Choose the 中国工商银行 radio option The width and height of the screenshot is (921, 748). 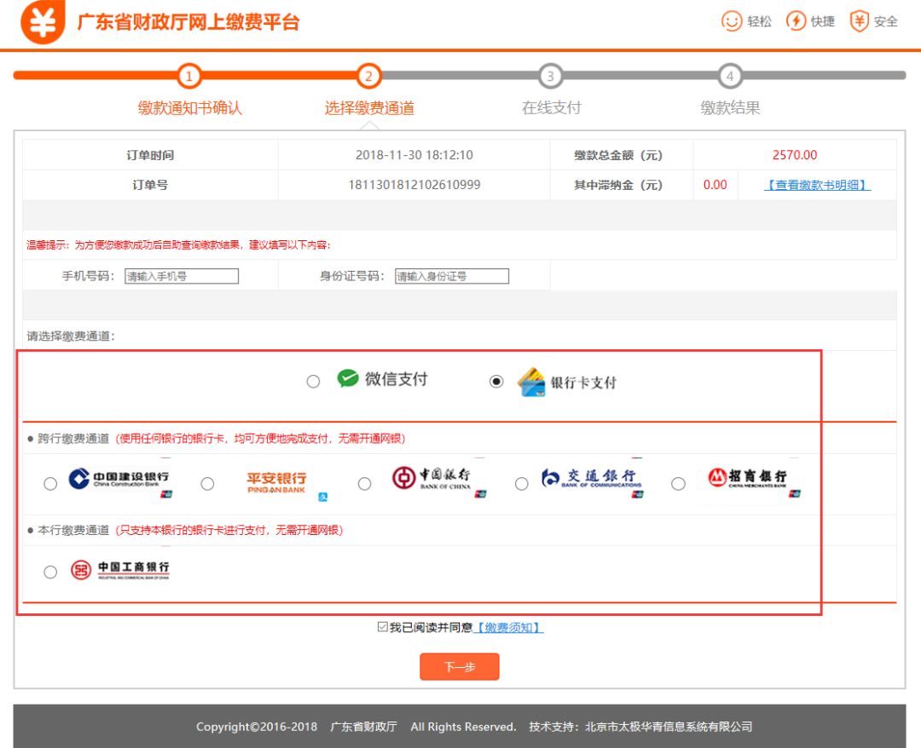(x=50, y=572)
